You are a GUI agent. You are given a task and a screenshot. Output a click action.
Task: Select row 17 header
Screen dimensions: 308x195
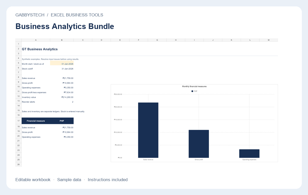tap(18, 121)
